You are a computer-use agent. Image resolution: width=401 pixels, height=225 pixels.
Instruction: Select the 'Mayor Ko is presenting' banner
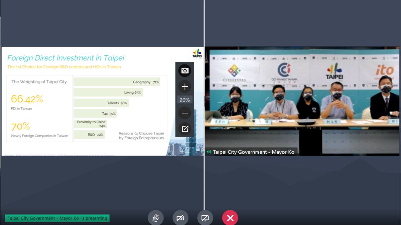click(57, 218)
